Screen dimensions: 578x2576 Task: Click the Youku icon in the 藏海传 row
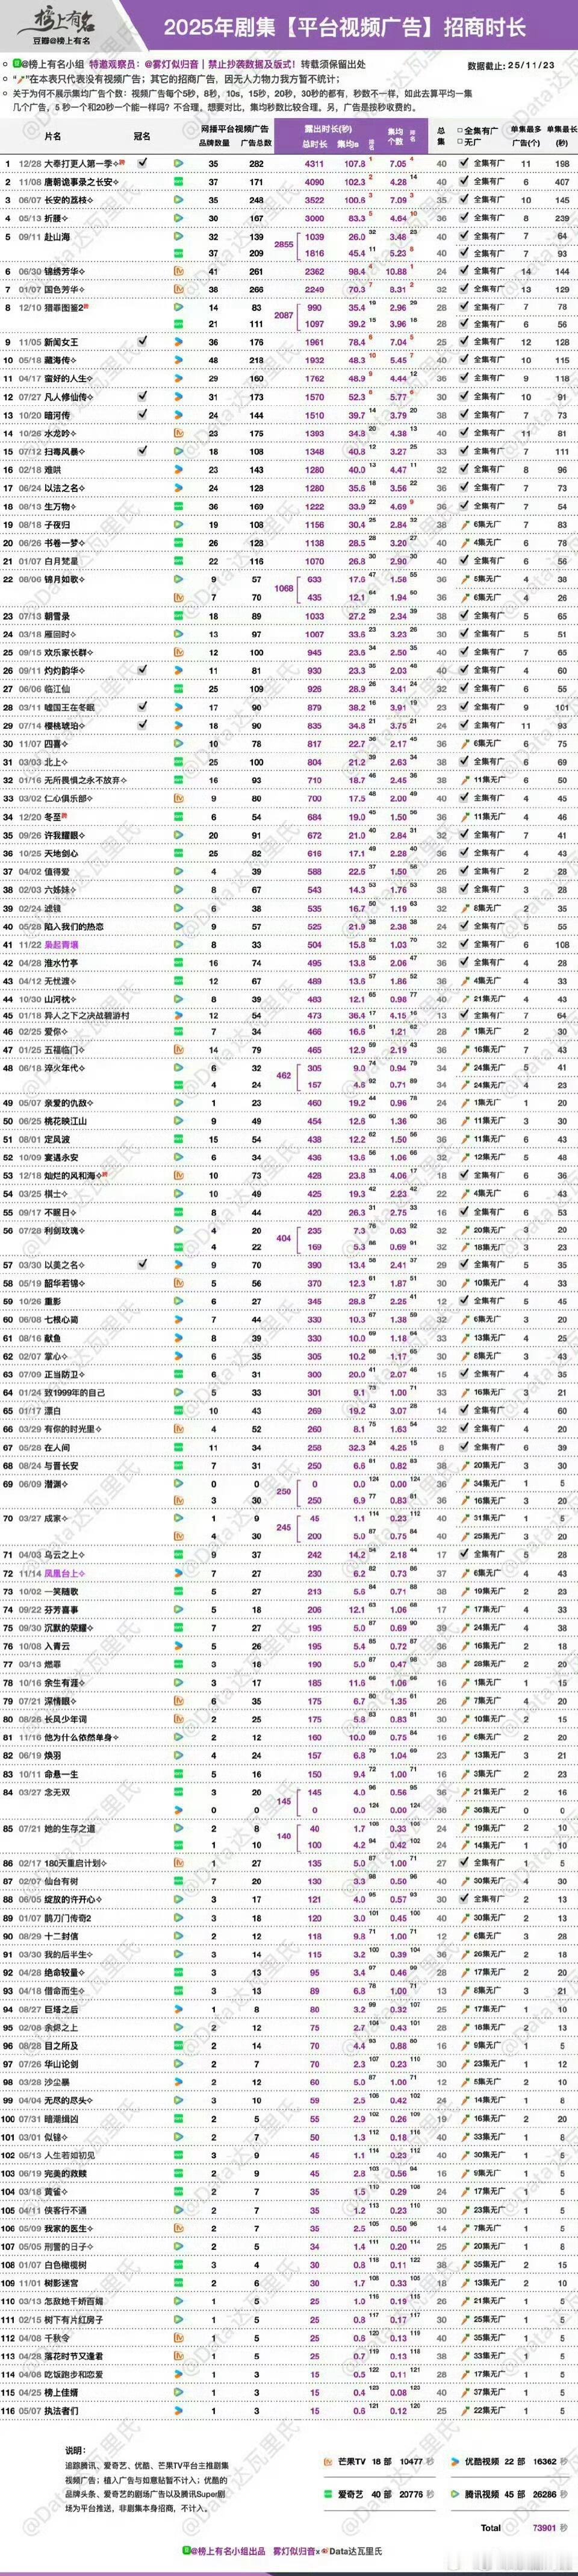(x=179, y=360)
